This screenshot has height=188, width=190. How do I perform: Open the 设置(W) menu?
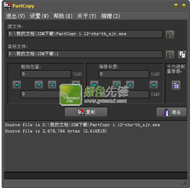click(x=39, y=16)
